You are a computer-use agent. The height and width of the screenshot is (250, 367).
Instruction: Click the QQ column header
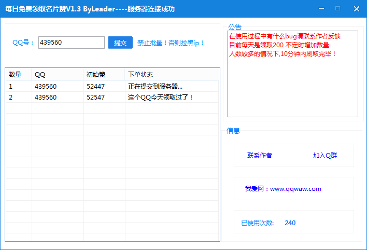[40, 75]
